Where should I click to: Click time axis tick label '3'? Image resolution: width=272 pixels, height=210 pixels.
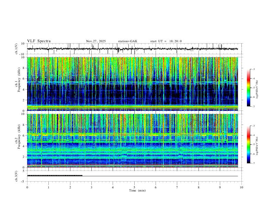tap(91, 187)
